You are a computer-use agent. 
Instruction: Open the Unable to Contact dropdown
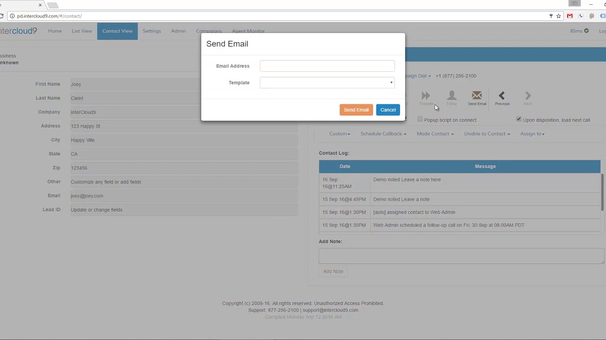click(x=487, y=134)
